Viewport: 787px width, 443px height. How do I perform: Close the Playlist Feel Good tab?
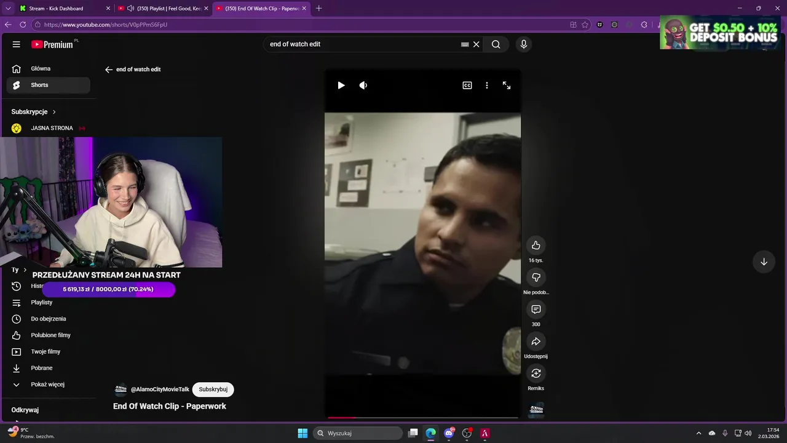point(206,9)
